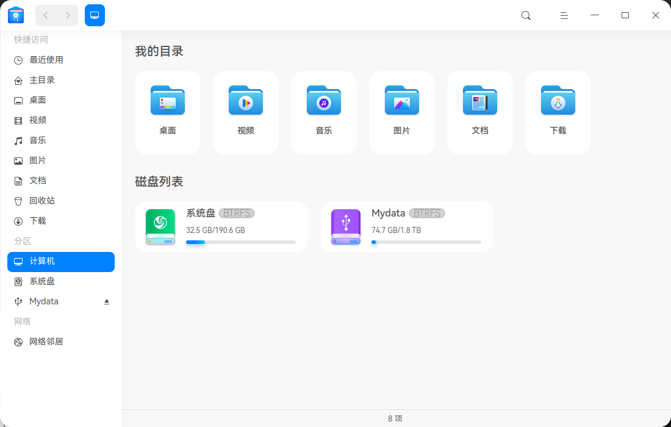Select 视频 in the sidebar
This screenshot has width=671, height=427.
(61, 120)
